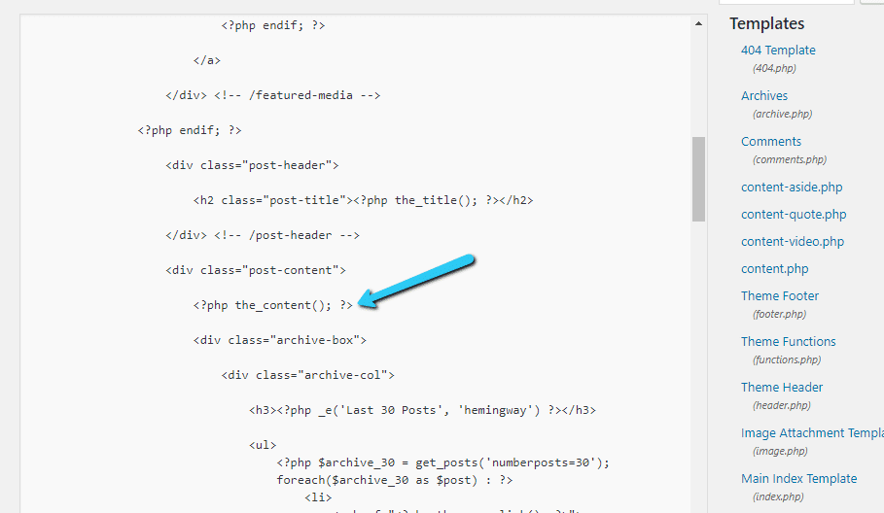Place cursor on archive-box div line
Image resolution: width=884 pixels, height=513 pixels.
pyautogui.click(x=279, y=340)
